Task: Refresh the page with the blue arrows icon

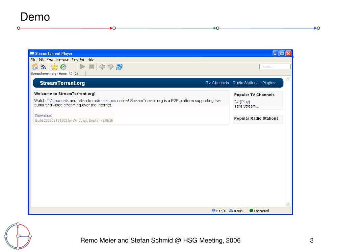Action: (x=119, y=67)
